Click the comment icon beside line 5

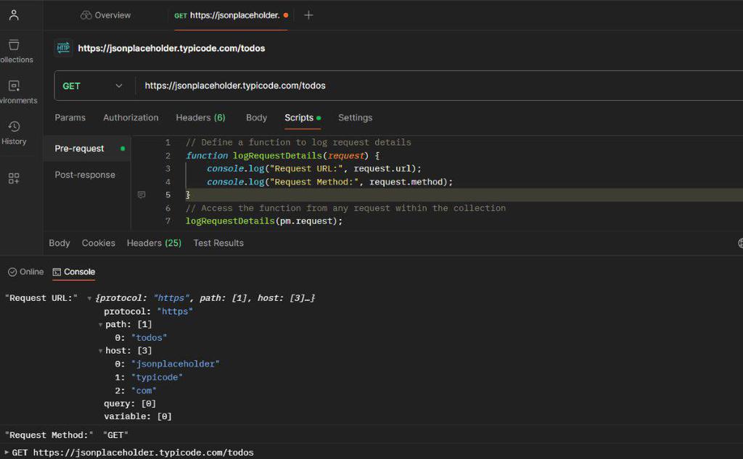click(141, 194)
